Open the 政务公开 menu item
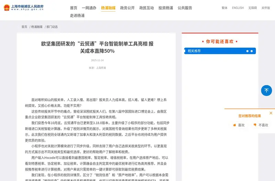Screen dimensions: 275x181 coord(127,8)
